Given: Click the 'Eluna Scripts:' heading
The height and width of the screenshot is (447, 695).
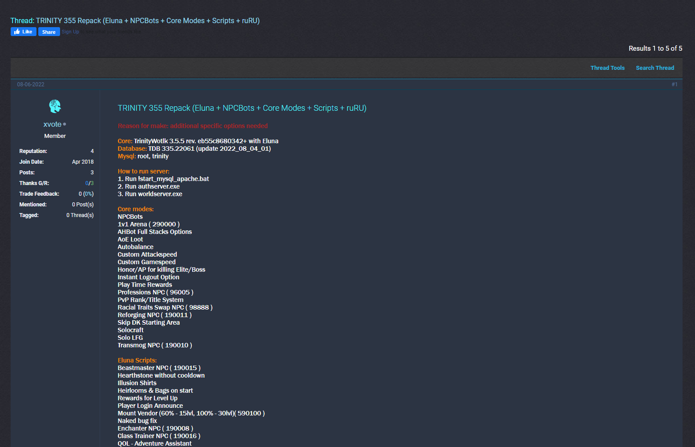Looking at the screenshot, I should pos(137,360).
